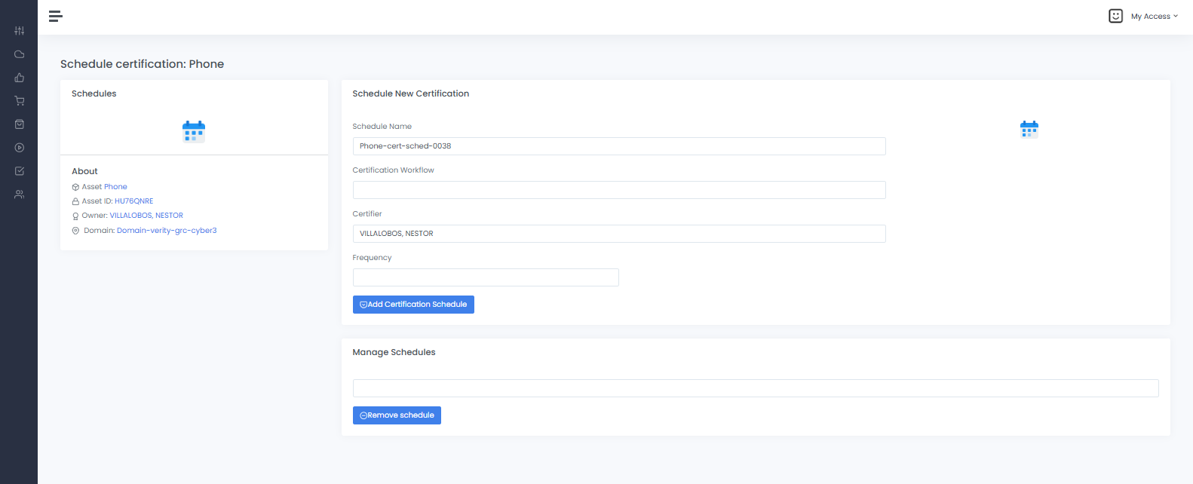Click the 'Certifier' label
Screen dimensions: 1193x484
[x=367, y=214]
